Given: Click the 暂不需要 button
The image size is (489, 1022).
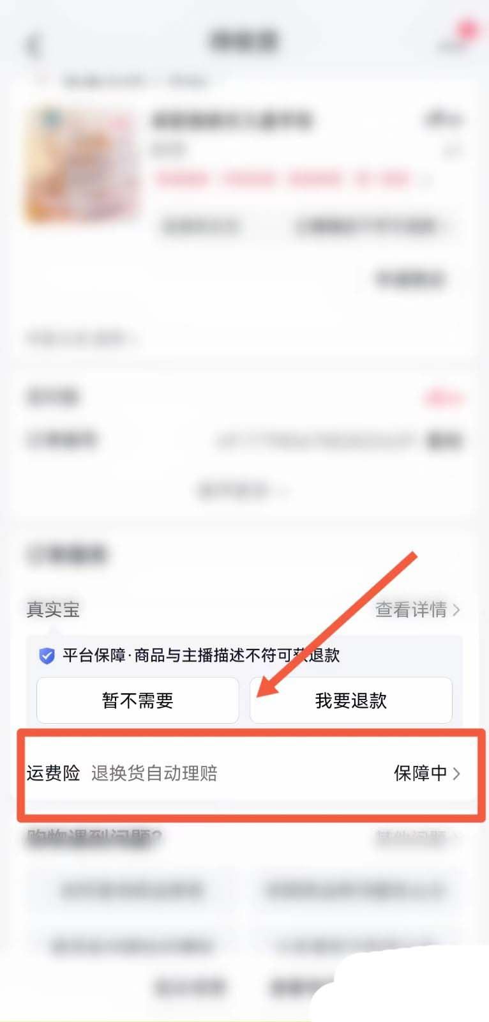Looking at the screenshot, I should (x=137, y=701).
